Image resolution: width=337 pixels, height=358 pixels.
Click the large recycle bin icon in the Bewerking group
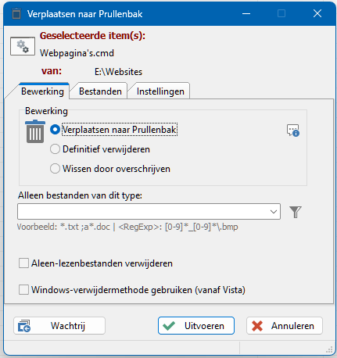pos(35,131)
